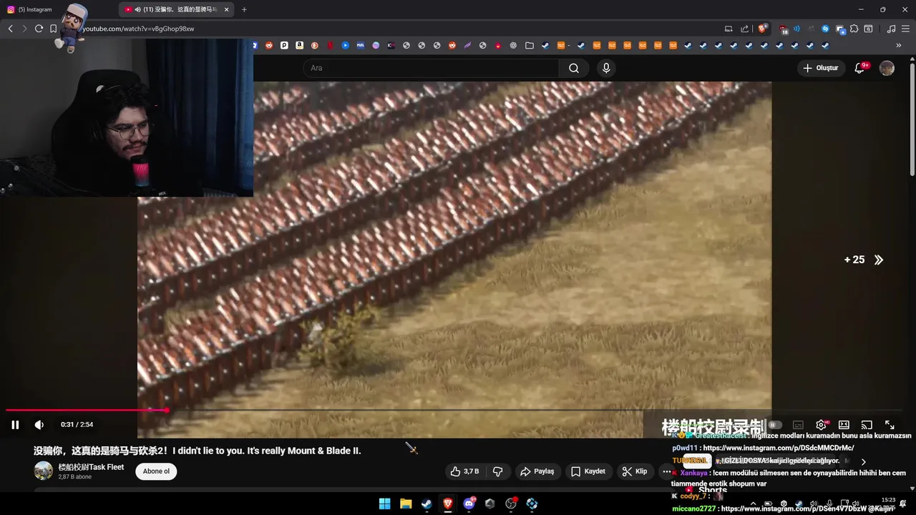Pause the YouTube video
The width and height of the screenshot is (916, 515).
click(15, 425)
